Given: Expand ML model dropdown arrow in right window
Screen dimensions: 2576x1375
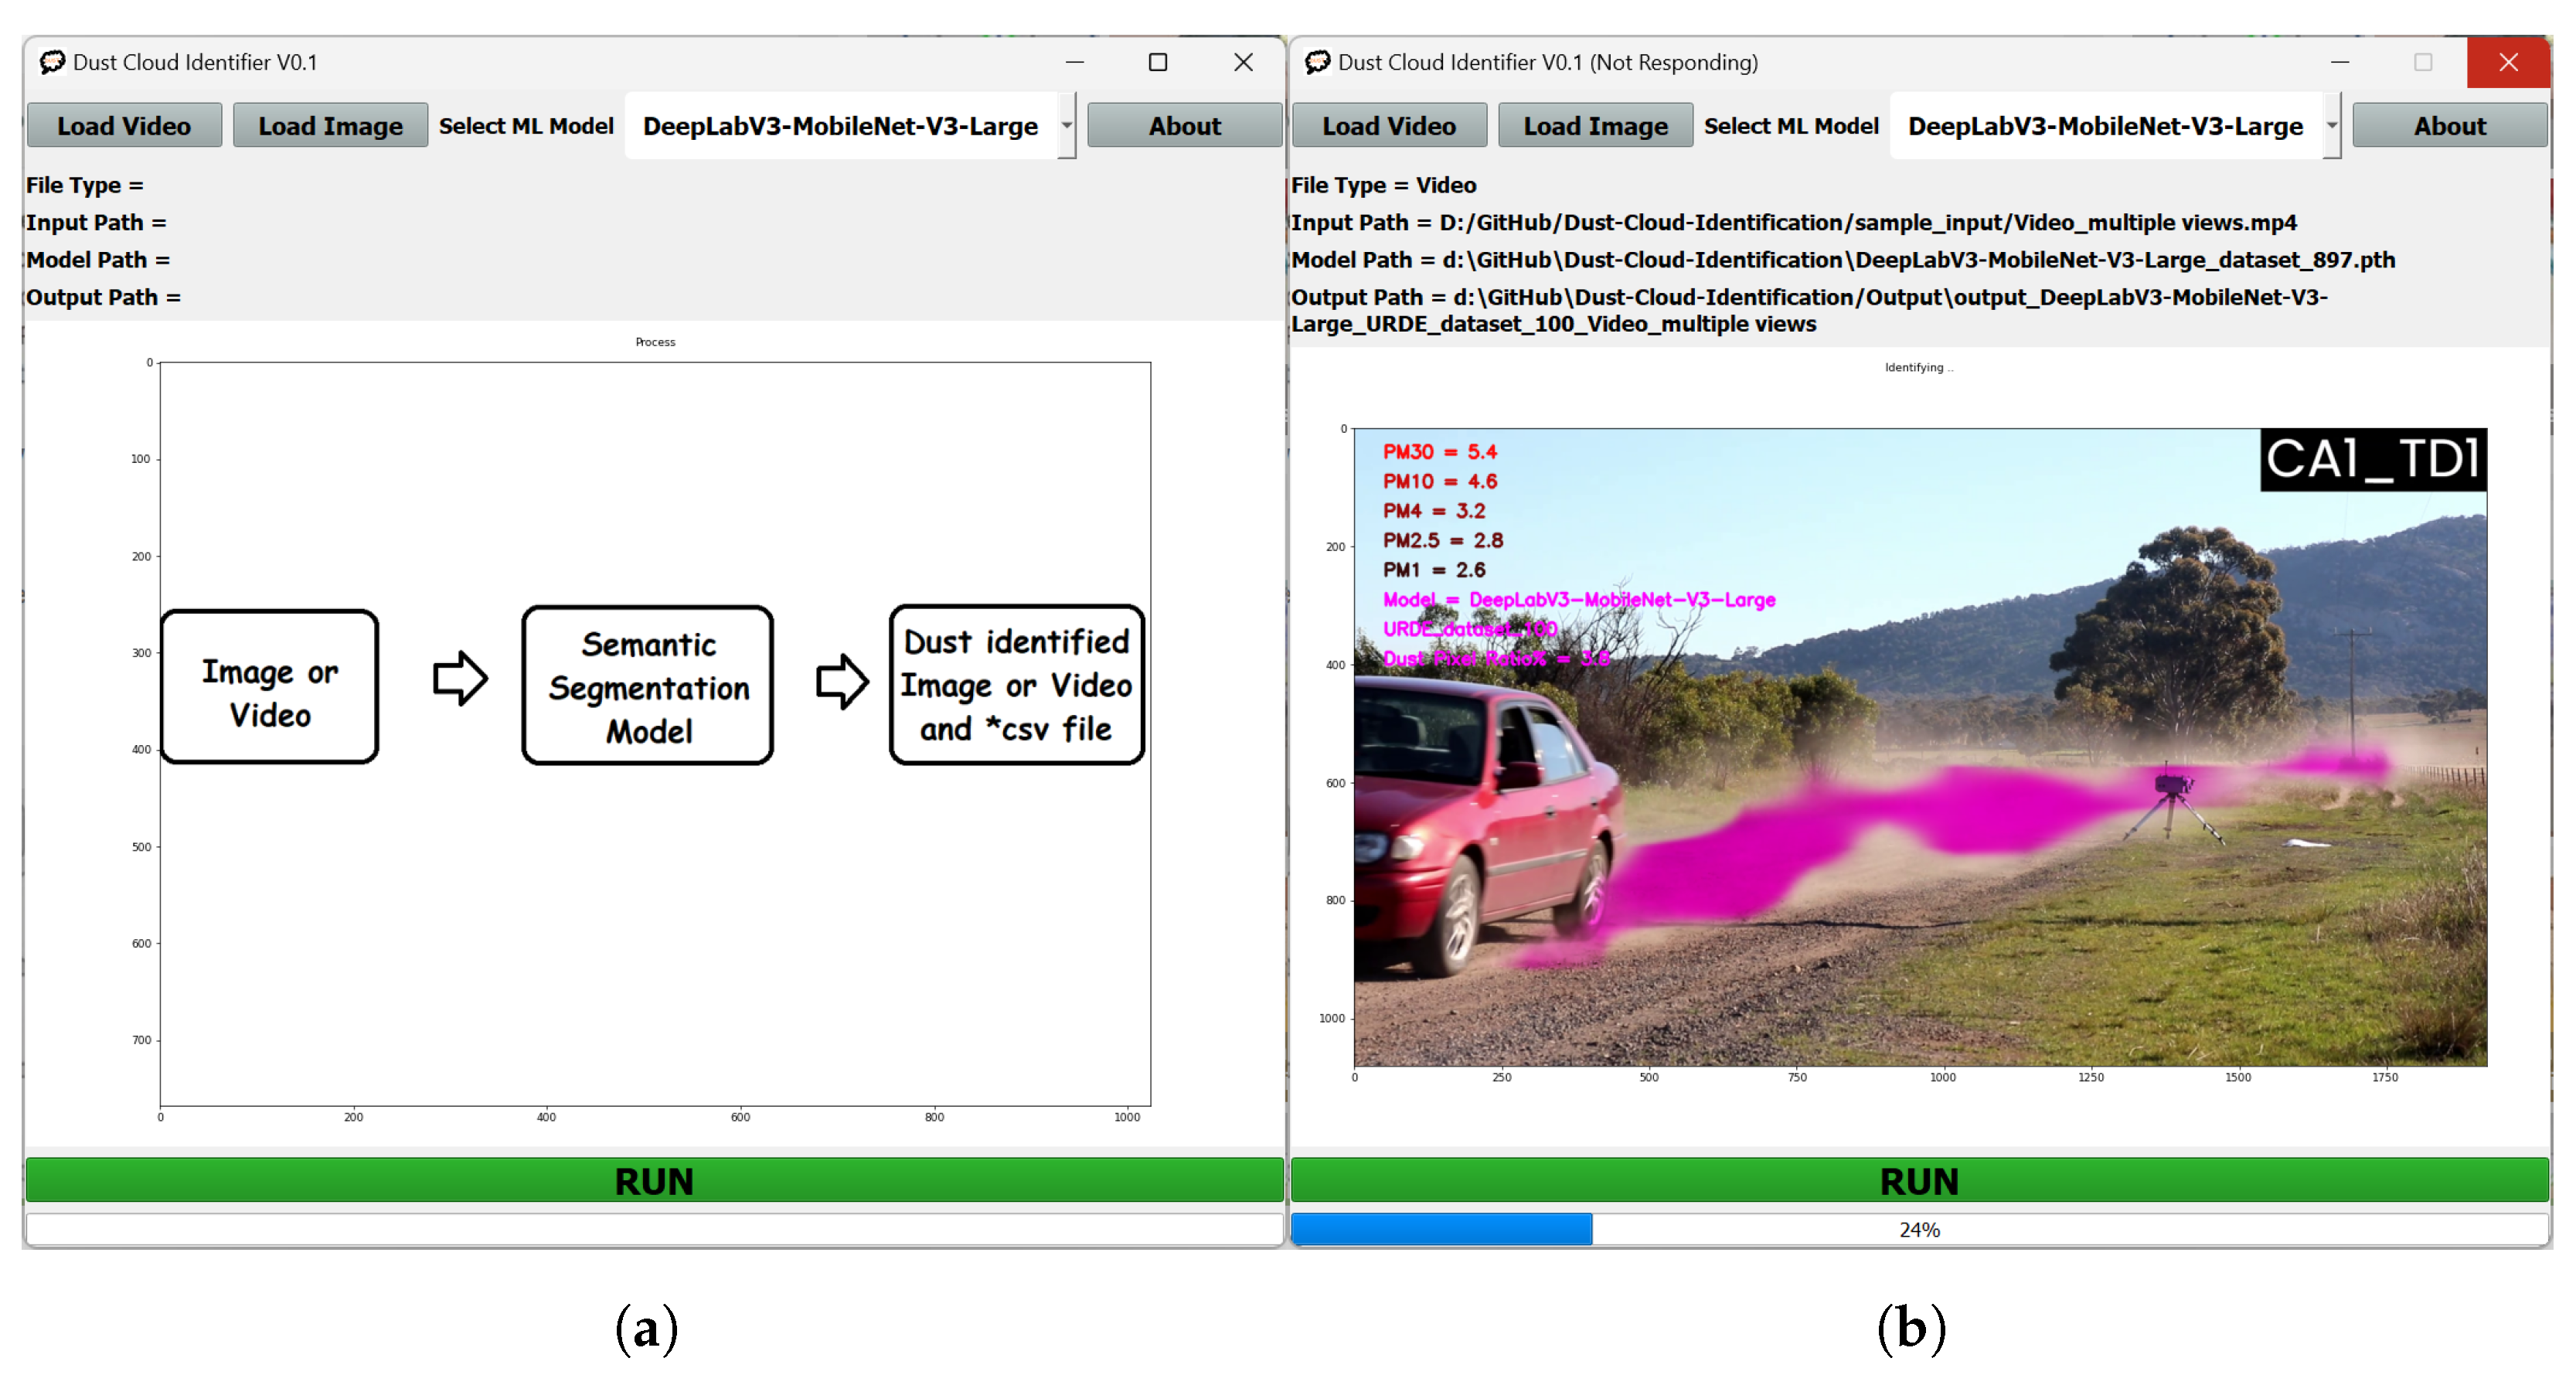Looking at the screenshot, I should (2331, 126).
